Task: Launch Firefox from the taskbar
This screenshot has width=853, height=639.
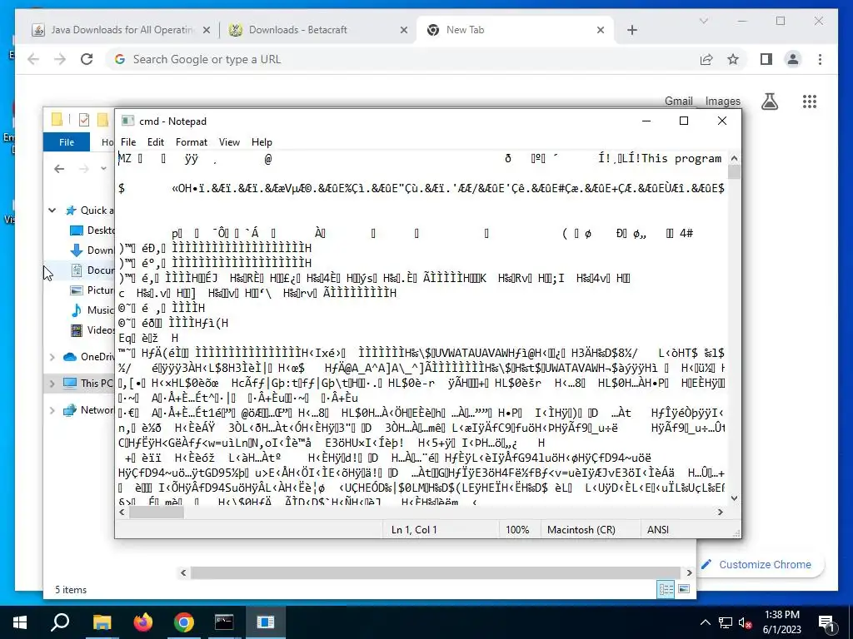Action: click(143, 622)
